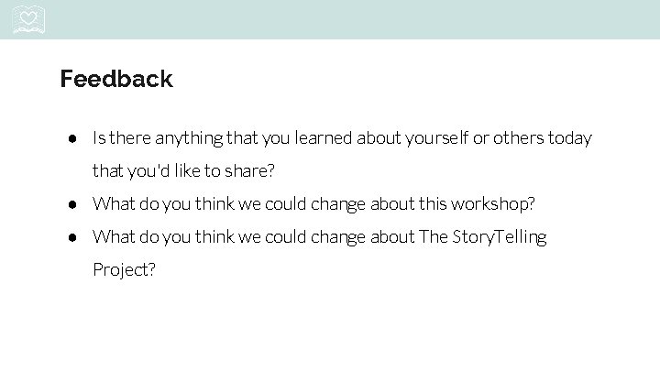Click the word 'others' in the first bullet

pyautogui.click(x=518, y=138)
